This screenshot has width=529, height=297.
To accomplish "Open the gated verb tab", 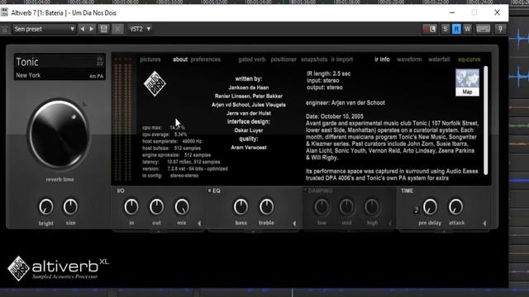I will [x=252, y=59].
